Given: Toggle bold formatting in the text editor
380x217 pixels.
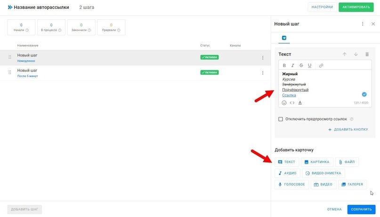Looking at the screenshot, I should click(x=284, y=66).
